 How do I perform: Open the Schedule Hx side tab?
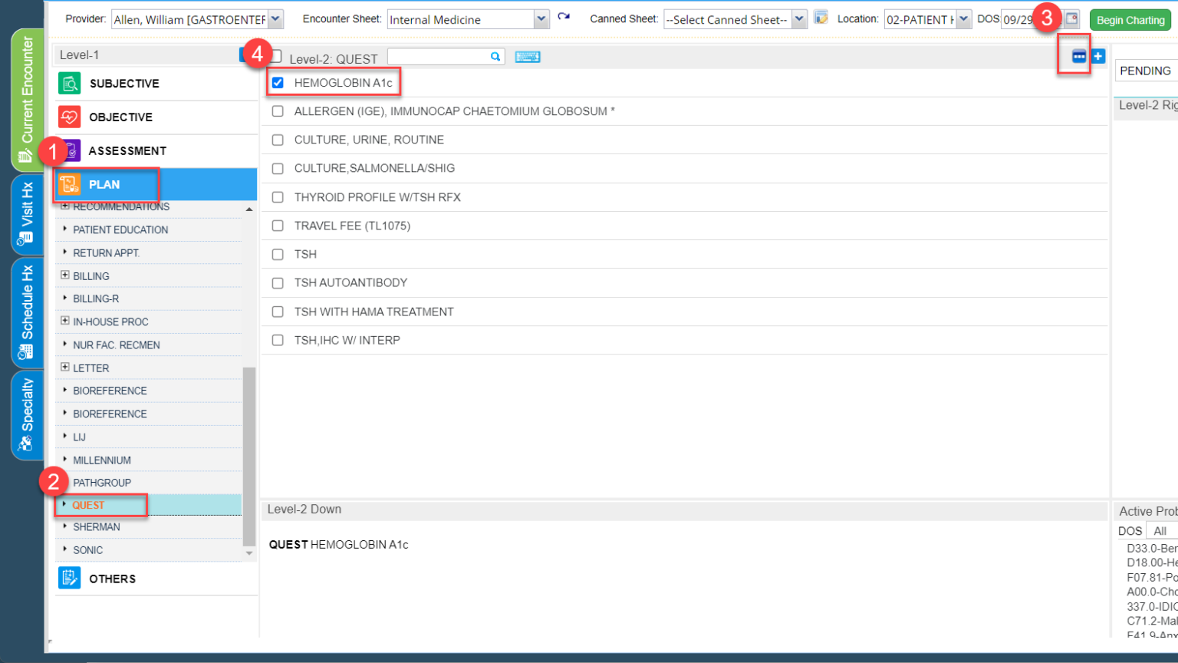point(27,312)
